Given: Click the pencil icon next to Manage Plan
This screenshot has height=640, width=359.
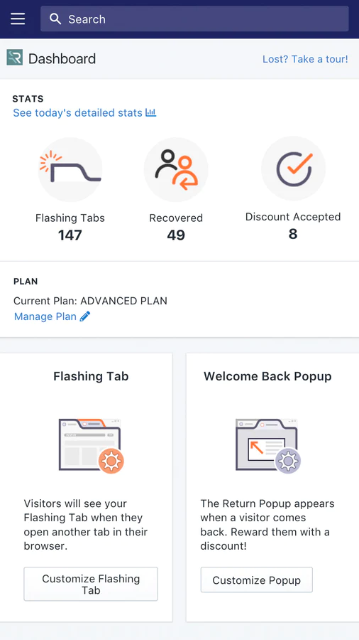Looking at the screenshot, I should 84,316.
